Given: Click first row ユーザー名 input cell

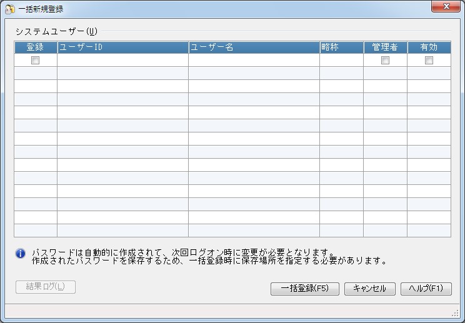Looking at the screenshot, I should [254, 60].
